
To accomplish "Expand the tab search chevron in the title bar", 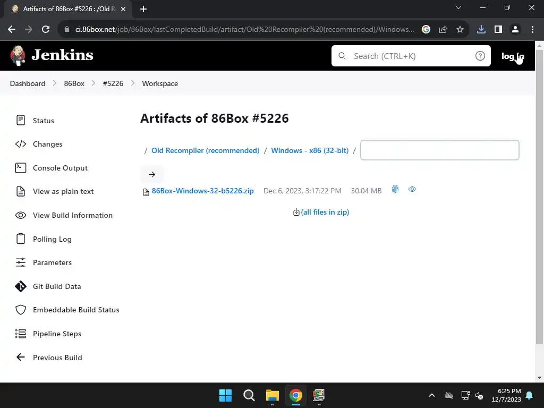I will [458, 7].
